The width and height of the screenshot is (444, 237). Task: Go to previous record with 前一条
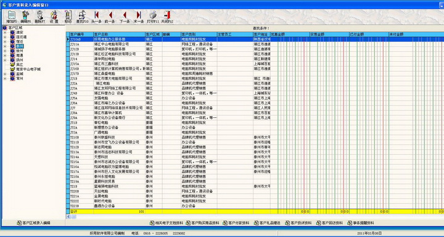[x=110, y=17]
